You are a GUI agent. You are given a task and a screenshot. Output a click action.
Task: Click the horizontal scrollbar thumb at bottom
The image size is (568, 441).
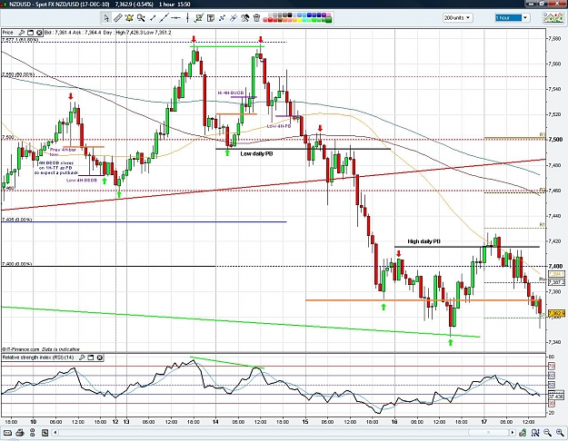[488, 433]
